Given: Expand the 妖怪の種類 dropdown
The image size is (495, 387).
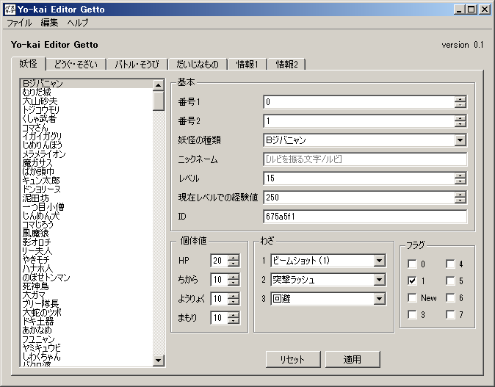Looking at the screenshot, I should click(x=460, y=140).
